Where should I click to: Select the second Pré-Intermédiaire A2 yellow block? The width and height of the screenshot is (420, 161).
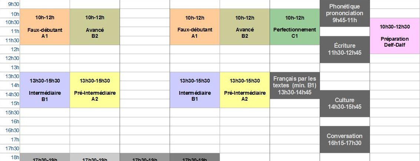click(x=245, y=90)
